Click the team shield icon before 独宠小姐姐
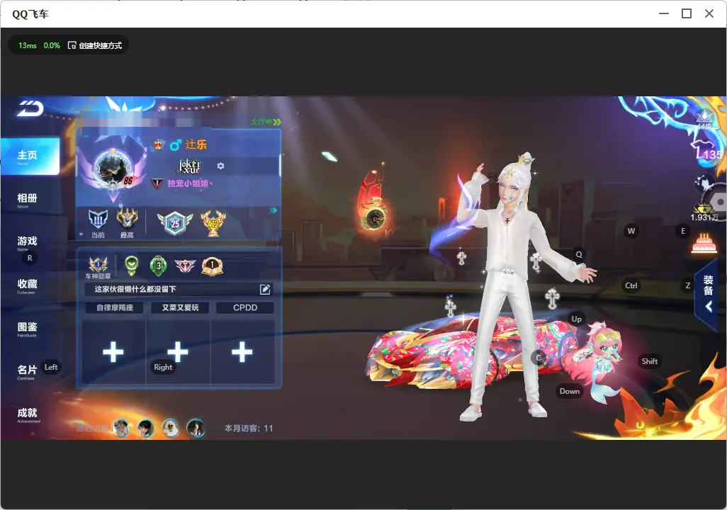The image size is (727, 510). point(157,183)
